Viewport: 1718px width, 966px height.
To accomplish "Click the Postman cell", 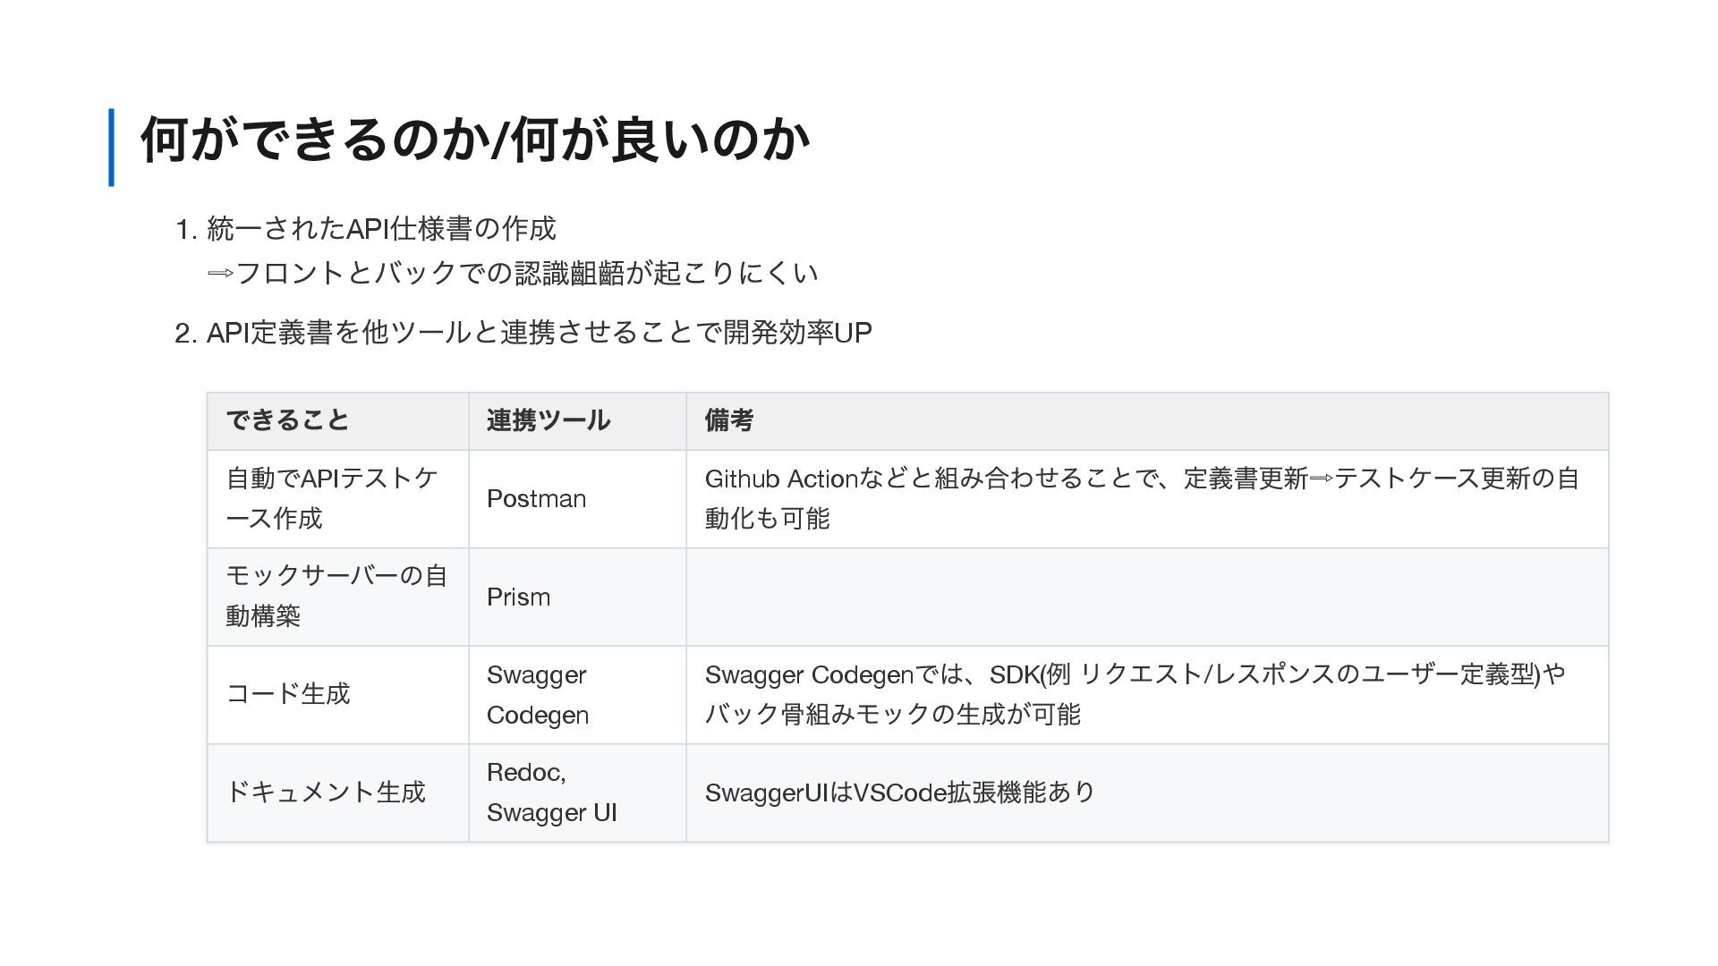I will point(537,499).
